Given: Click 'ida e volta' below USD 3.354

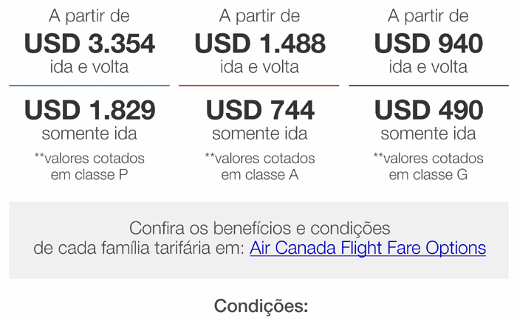Looking at the screenshot, I should pos(89,67).
